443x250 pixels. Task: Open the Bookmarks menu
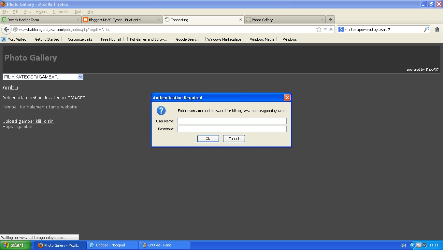pos(61,11)
